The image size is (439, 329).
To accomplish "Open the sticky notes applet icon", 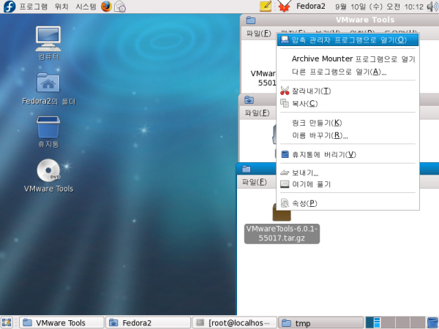I will [x=266, y=6].
